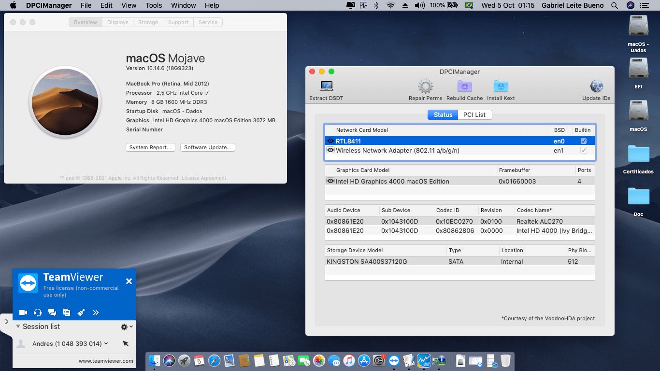Select the Status tab in DPCIManager

pos(443,114)
